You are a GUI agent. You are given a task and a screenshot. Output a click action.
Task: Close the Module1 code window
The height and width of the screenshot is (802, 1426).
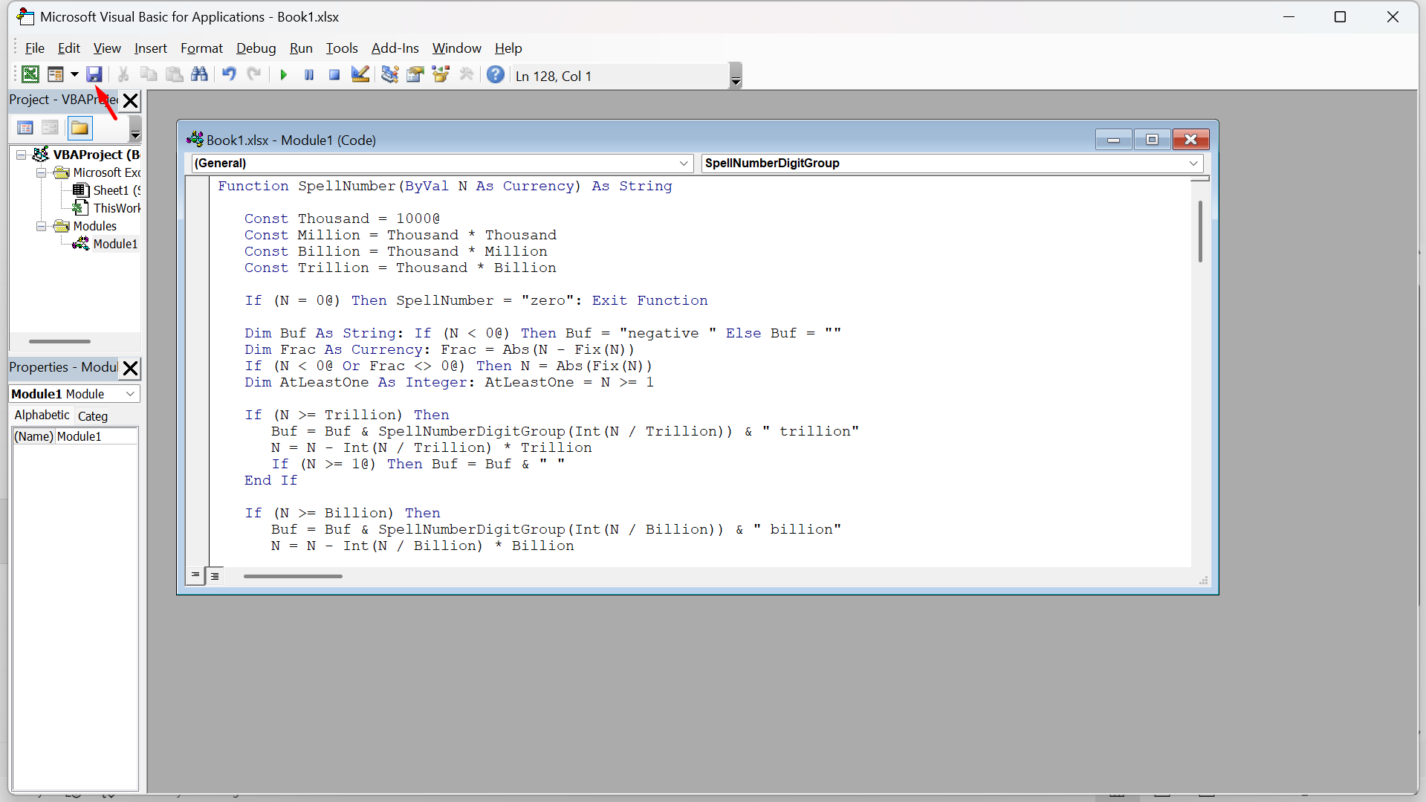pos(1190,140)
